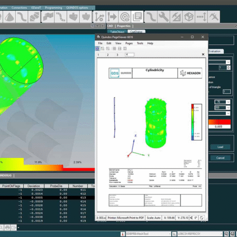Click the exclamation arrow toolbar icon
The width and height of the screenshot is (237, 237).
112,17
